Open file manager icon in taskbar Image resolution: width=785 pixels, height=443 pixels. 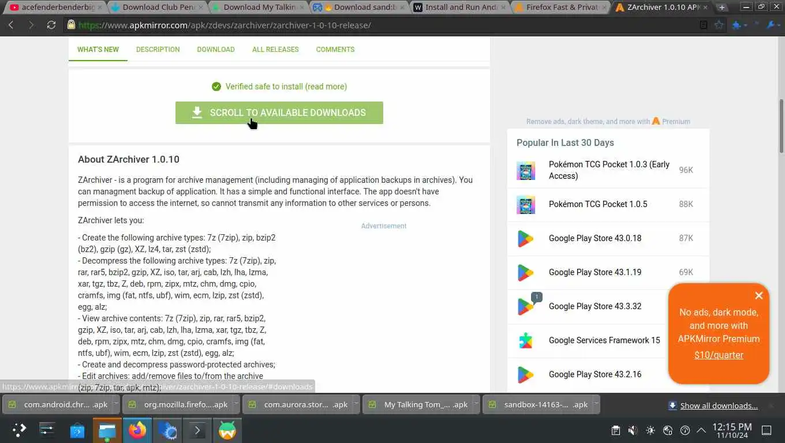tap(107, 430)
